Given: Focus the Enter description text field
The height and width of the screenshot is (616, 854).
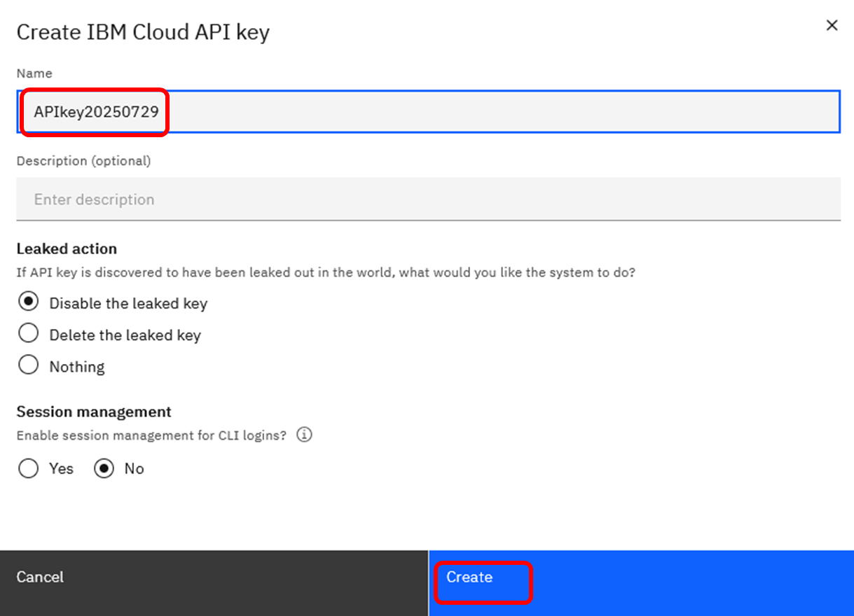Looking at the screenshot, I should (427, 199).
